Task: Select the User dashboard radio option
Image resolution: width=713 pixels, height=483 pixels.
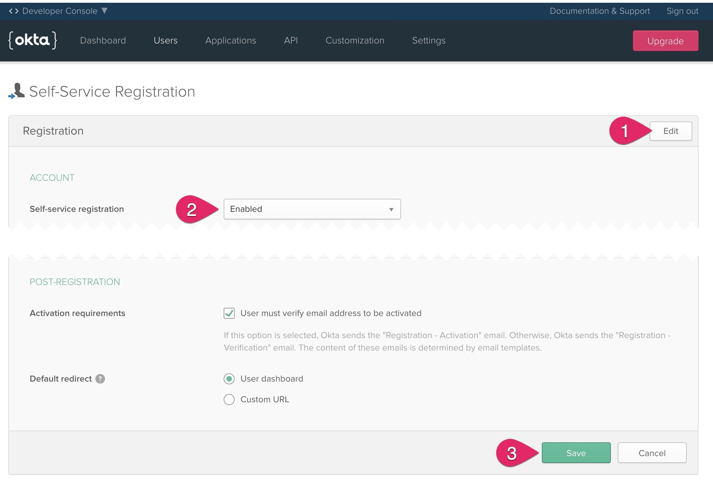Action: pos(229,379)
